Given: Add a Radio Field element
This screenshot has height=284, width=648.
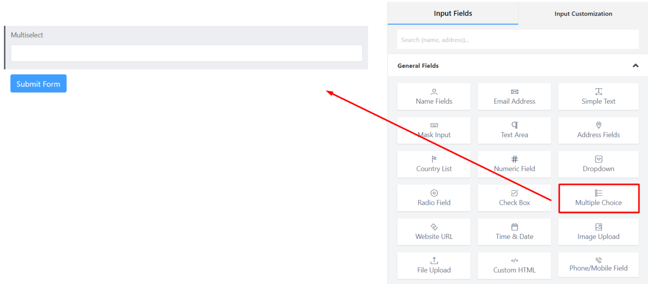Looking at the screenshot, I should click(434, 198).
